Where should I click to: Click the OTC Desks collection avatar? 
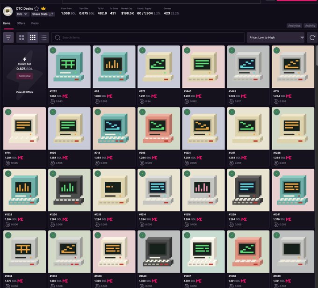click(8, 11)
